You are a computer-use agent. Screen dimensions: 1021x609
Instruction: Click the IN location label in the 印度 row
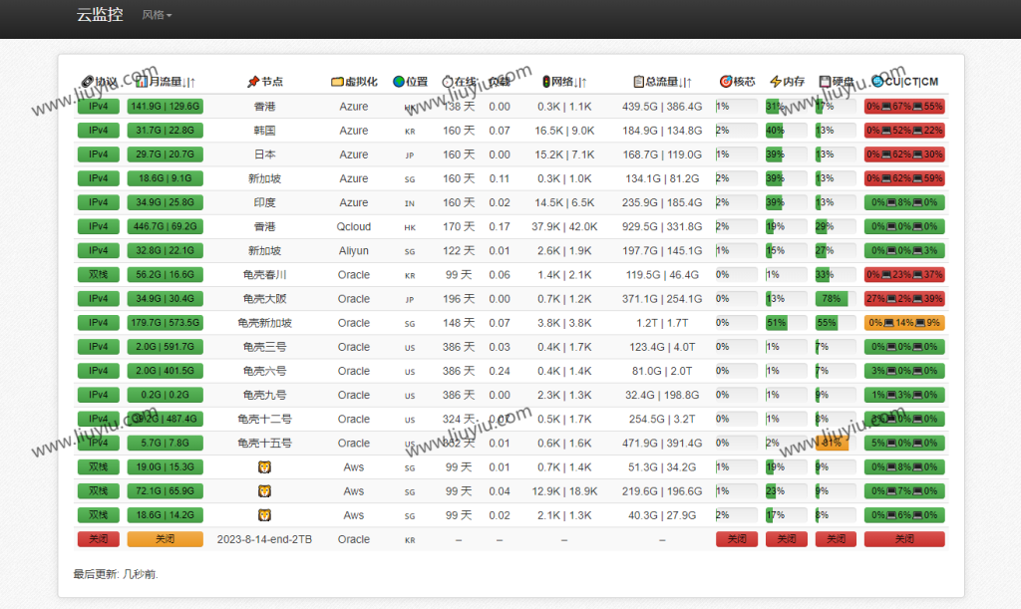tap(410, 203)
